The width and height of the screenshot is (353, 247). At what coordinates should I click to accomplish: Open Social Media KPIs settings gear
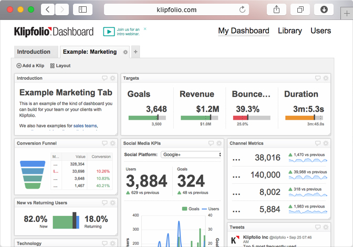click(x=219, y=143)
